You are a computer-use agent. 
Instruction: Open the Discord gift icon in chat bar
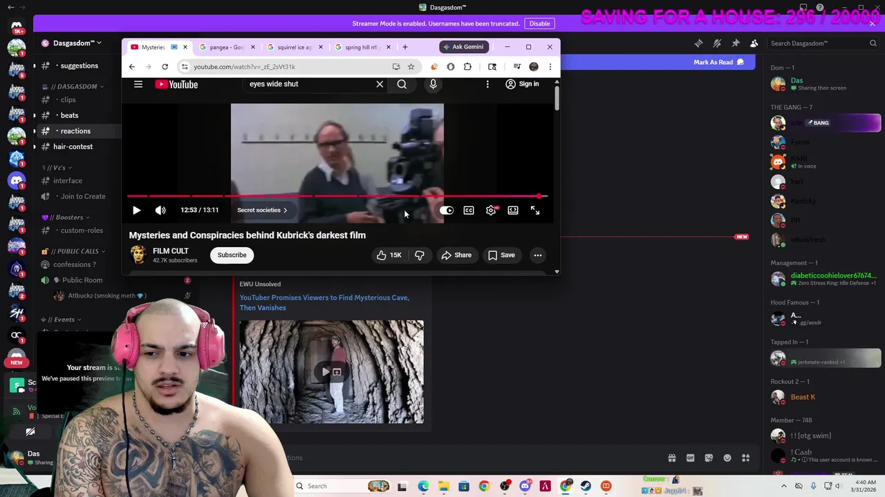[x=671, y=458]
